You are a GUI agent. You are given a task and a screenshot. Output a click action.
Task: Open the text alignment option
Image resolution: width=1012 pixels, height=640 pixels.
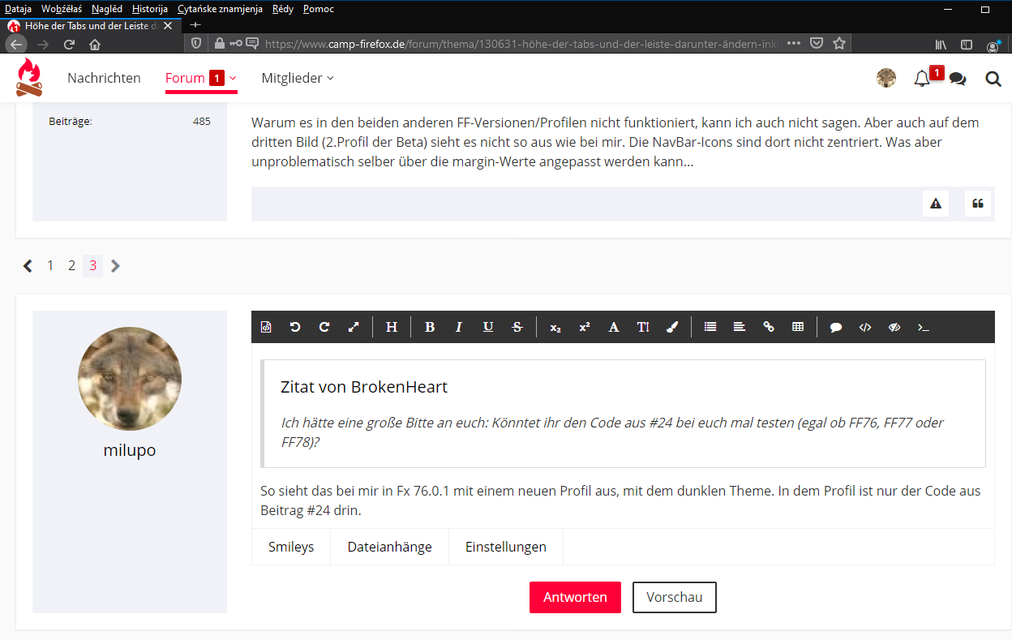click(740, 327)
